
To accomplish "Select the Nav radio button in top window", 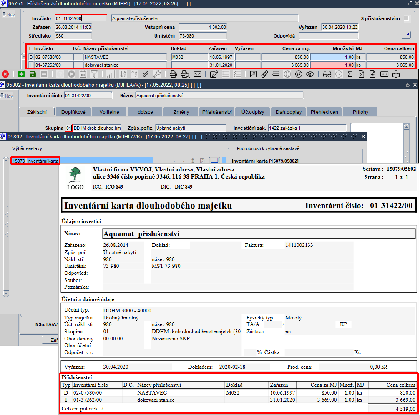I will (3, 15).
